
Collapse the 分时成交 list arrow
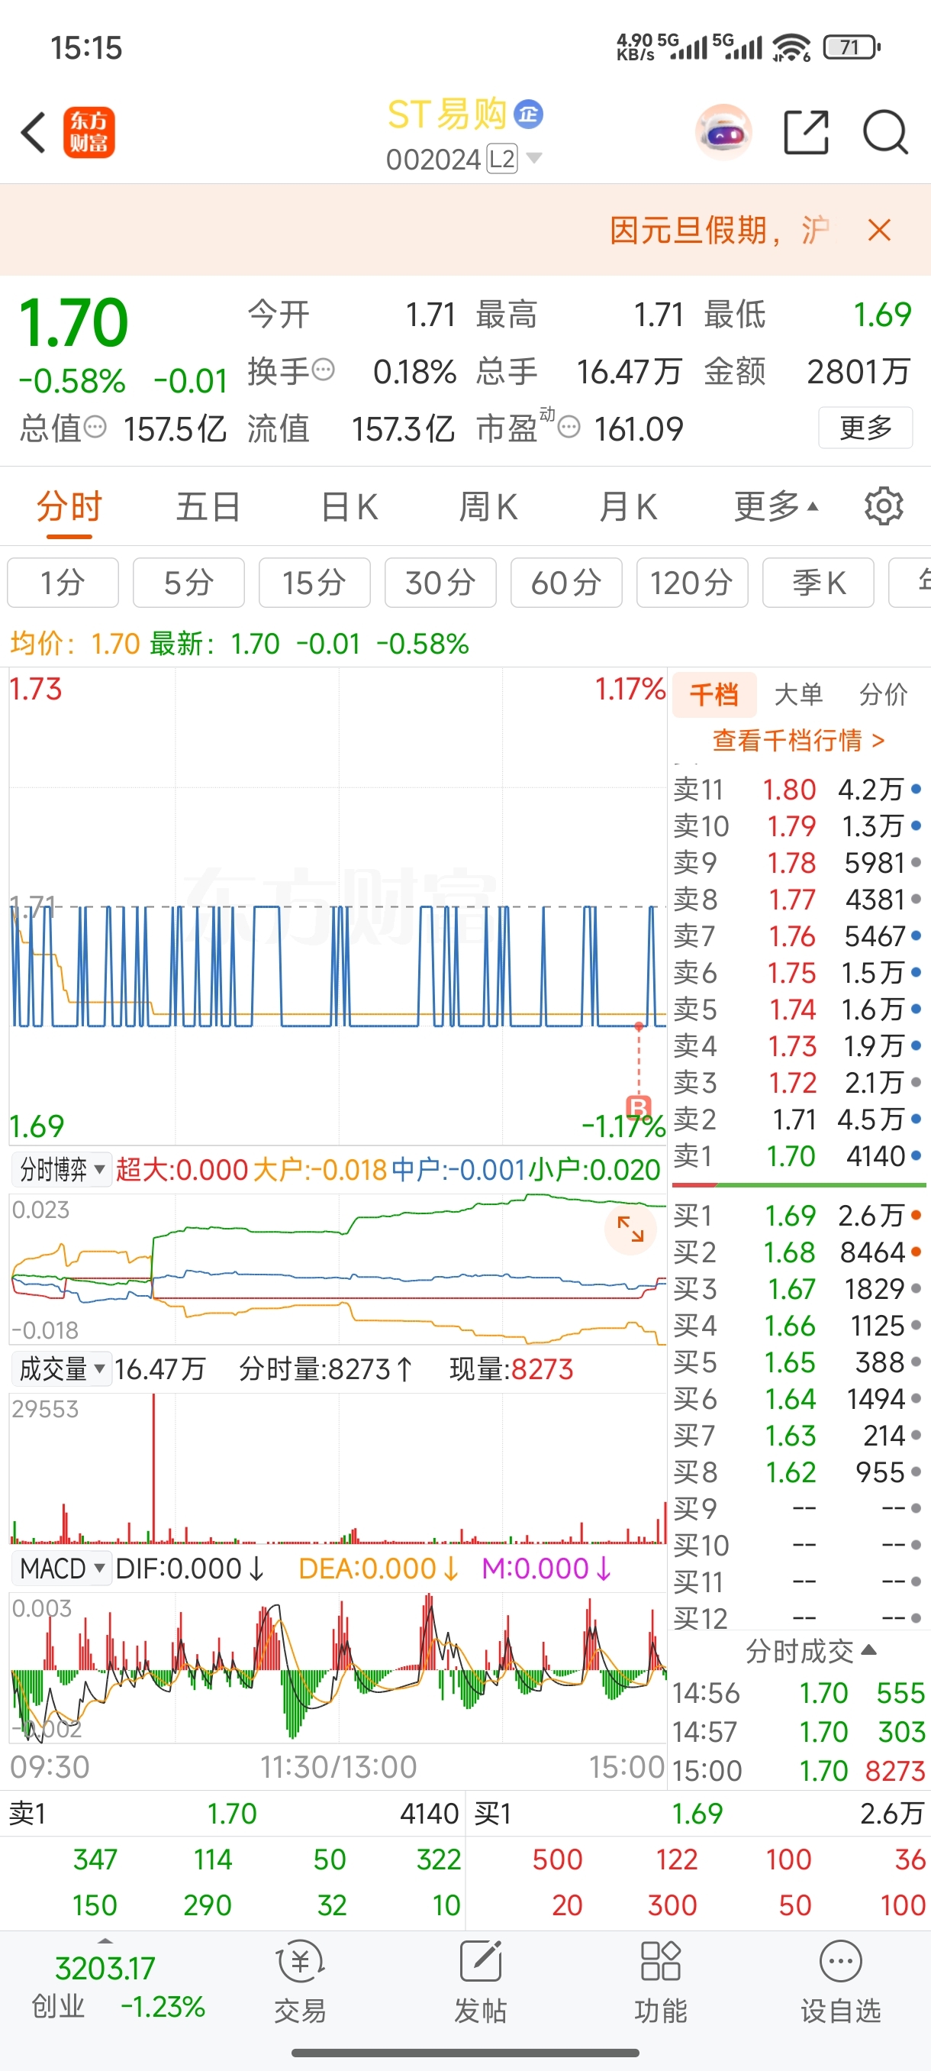click(868, 1650)
